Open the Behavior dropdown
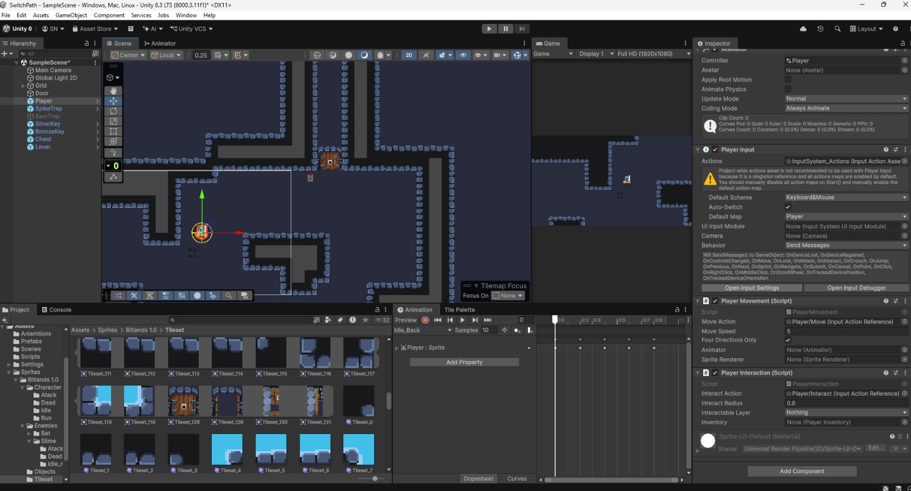The image size is (911, 491). coord(846,245)
